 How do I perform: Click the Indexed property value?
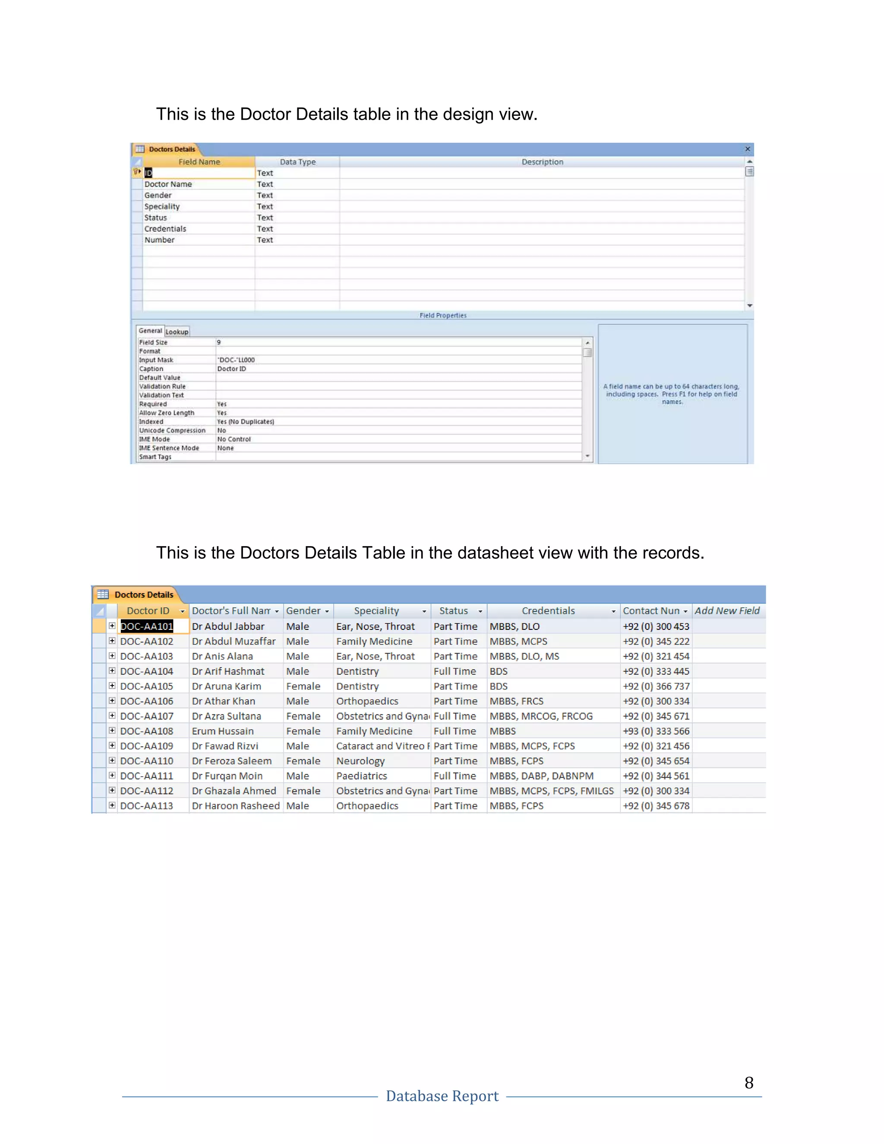click(x=399, y=422)
